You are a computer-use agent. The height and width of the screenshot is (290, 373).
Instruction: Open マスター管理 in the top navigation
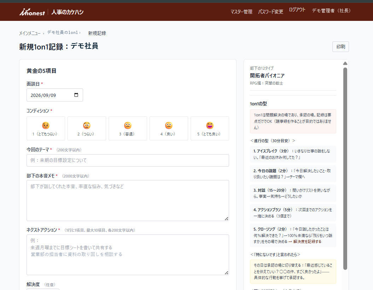(241, 12)
